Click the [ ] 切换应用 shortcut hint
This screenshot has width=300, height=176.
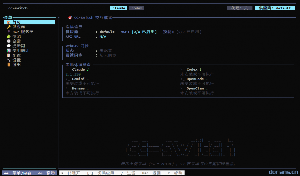pyautogui.click(x=100, y=173)
